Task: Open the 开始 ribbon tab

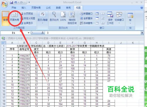Action: (x=14, y=8)
